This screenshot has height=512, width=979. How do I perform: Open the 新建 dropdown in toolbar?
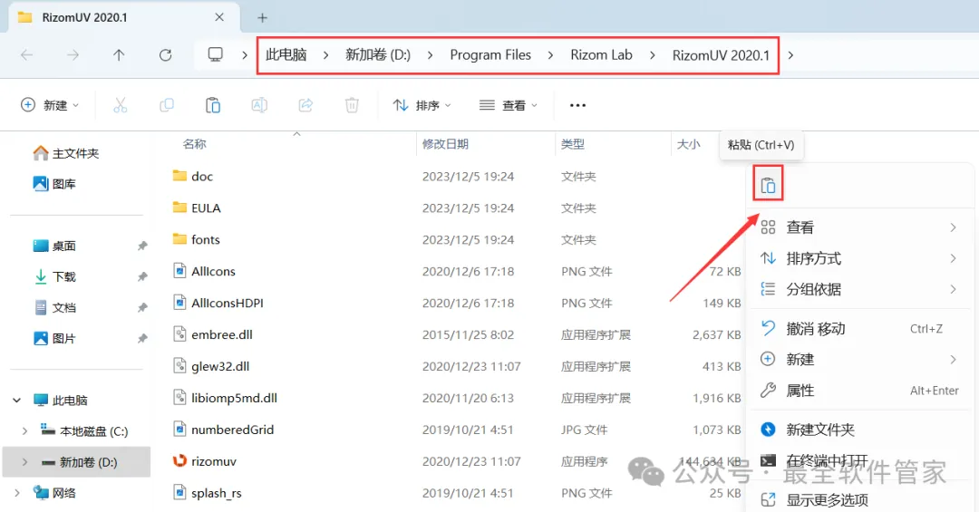50,105
